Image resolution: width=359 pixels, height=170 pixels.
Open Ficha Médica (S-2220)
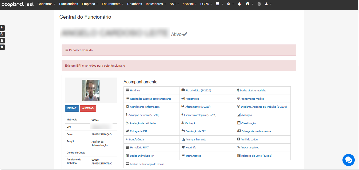point(198,91)
